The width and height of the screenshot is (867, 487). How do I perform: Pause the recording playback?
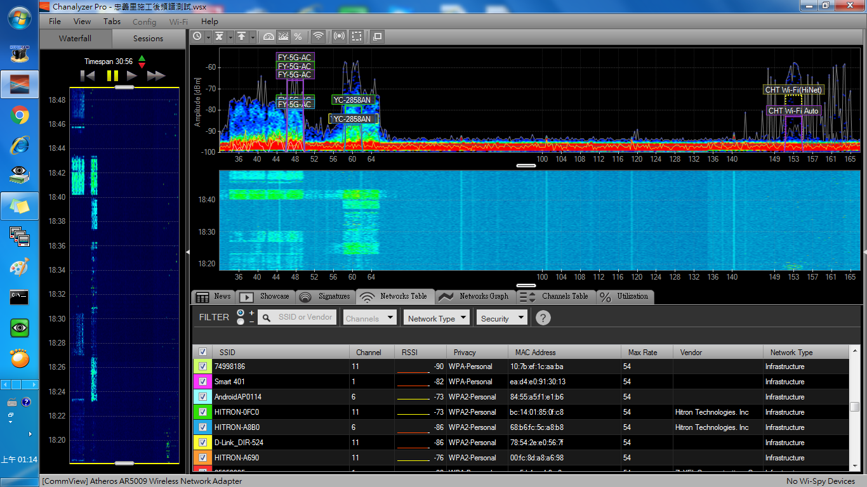[112, 76]
